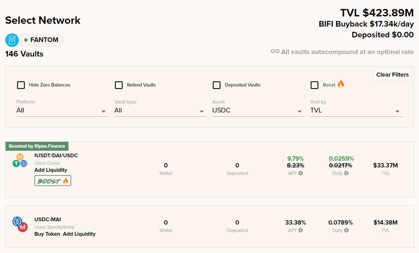Click Add Liquidity under fUSDT/DAI/USDC

[x=51, y=170]
